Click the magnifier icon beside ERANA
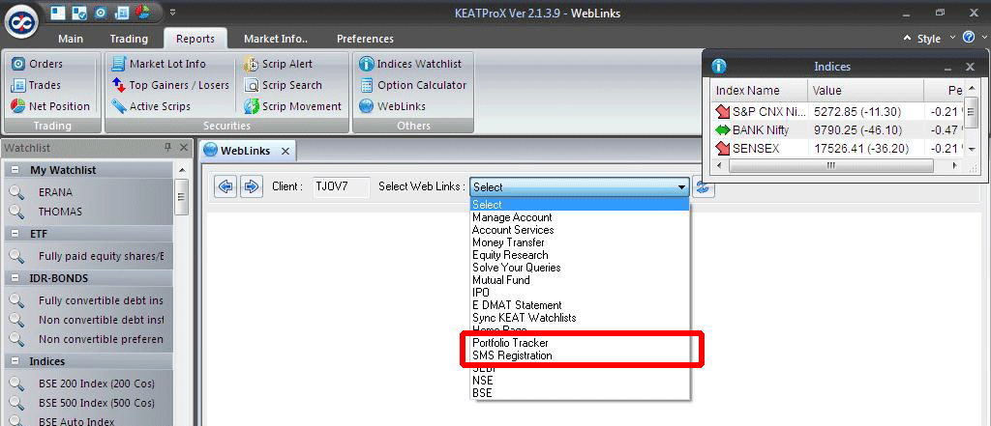This screenshot has height=426, width=991. coord(17,192)
